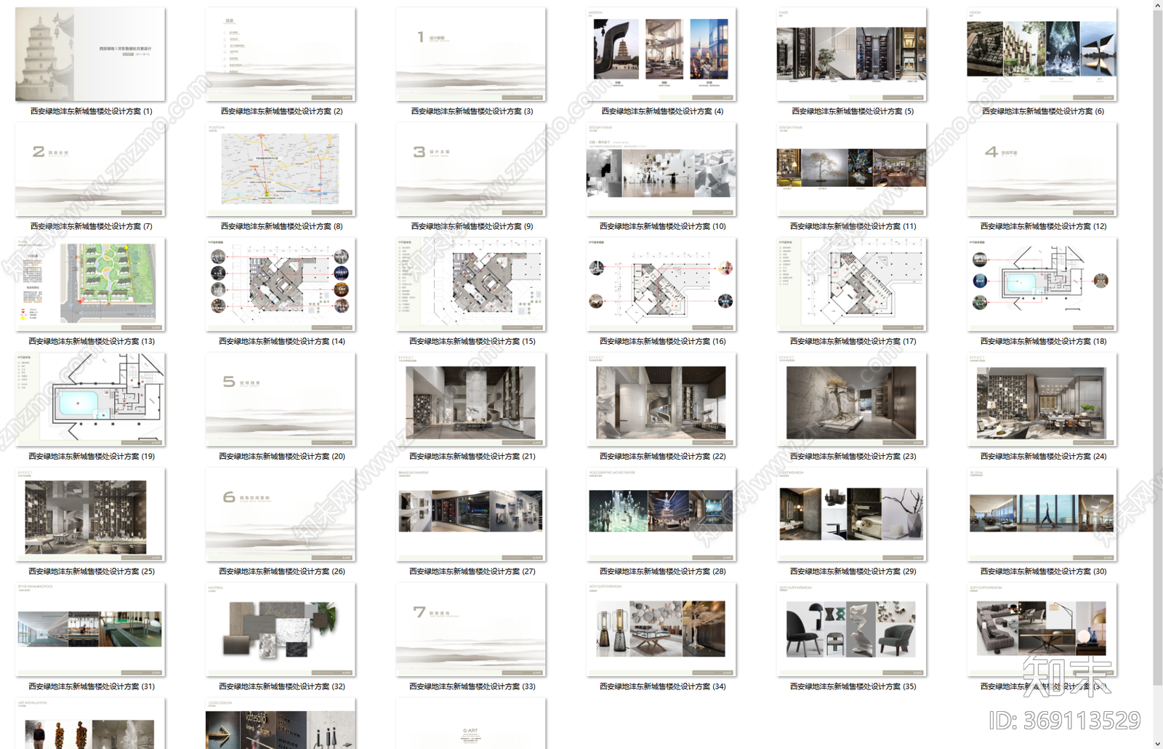This screenshot has width=1163, height=749.
Task: Select the bookshelf rendering thumbnail numbered (25)
Action: 90,514
